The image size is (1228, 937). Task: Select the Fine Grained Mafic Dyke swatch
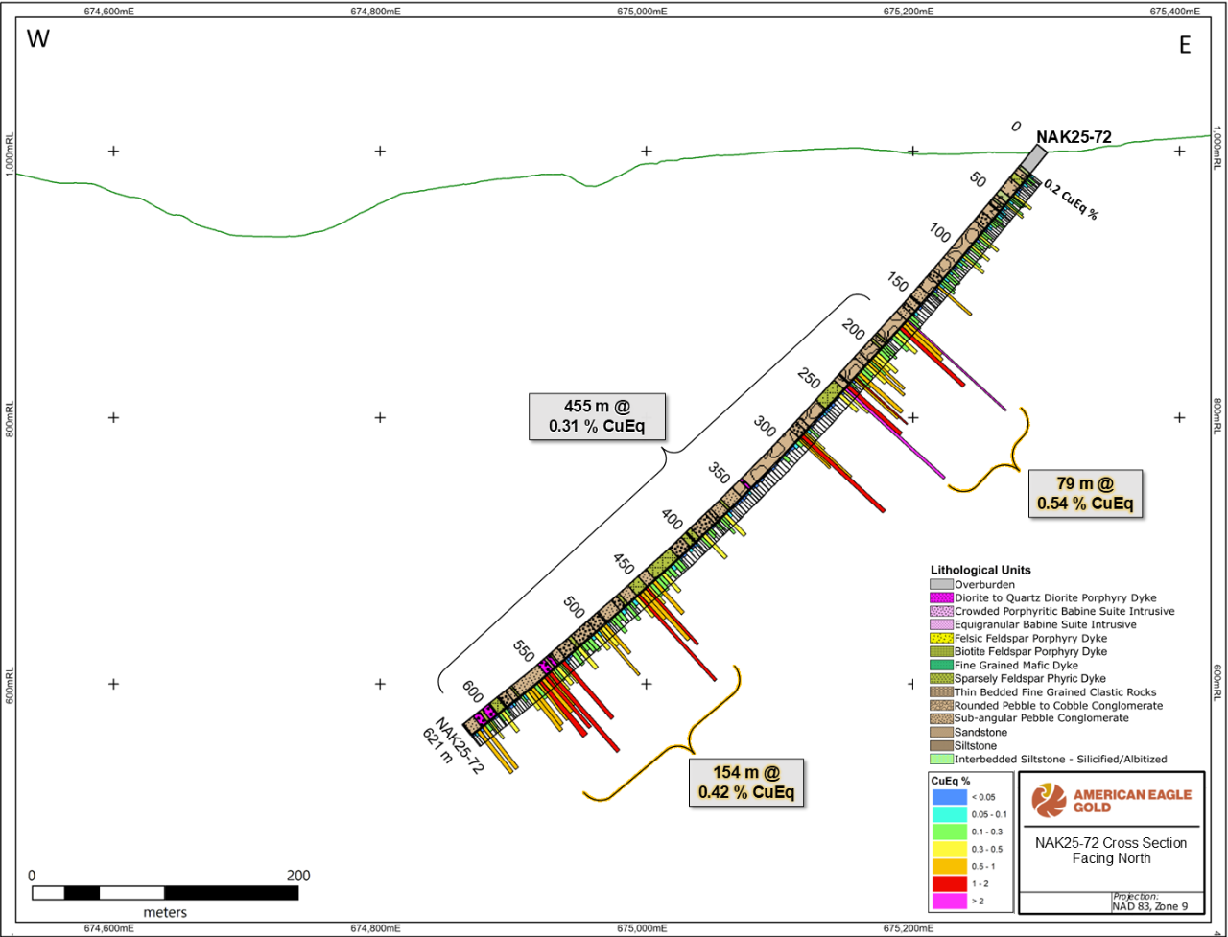pyautogui.click(x=940, y=665)
